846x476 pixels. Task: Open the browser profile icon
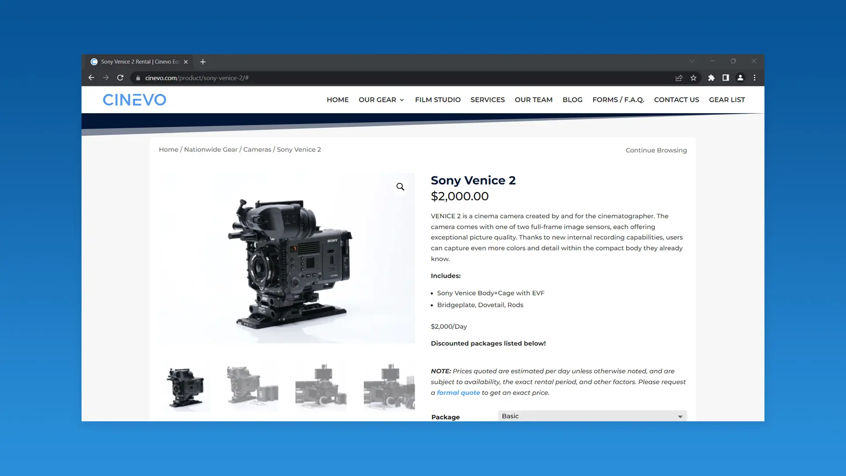pos(740,78)
